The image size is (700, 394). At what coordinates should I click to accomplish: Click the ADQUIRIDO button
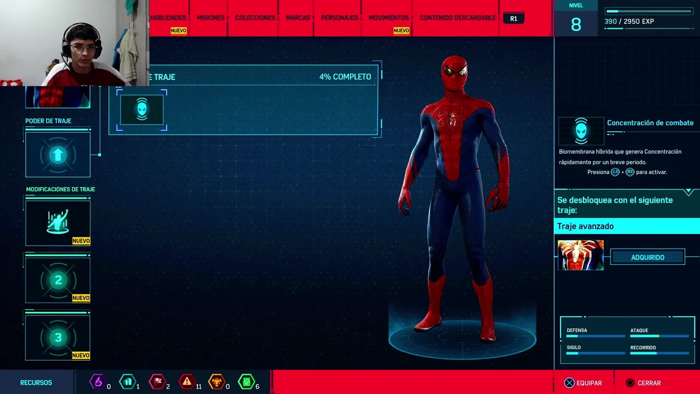pyautogui.click(x=647, y=257)
